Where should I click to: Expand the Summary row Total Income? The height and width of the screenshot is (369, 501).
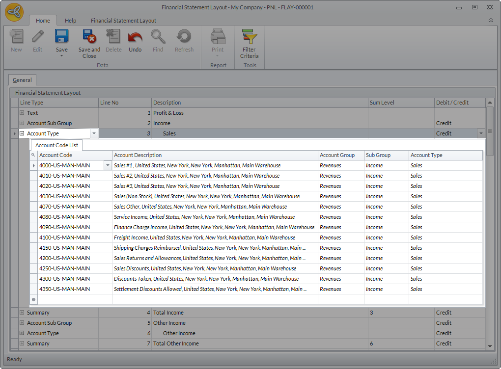22,313
